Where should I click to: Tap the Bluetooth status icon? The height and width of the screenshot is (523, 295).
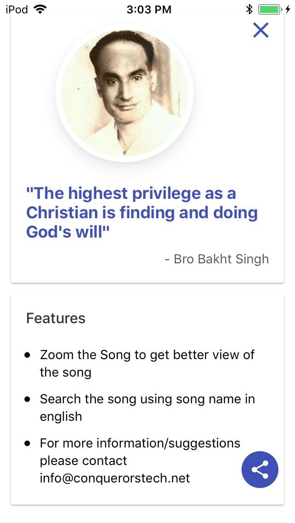coord(249,9)
